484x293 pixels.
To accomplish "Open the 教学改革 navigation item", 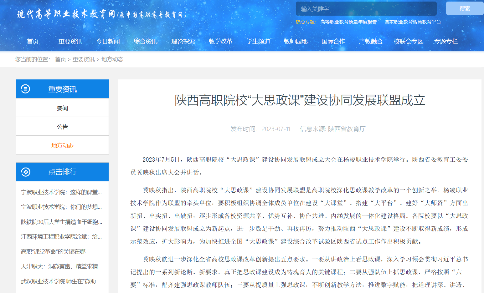I will (x=220, y=42).
